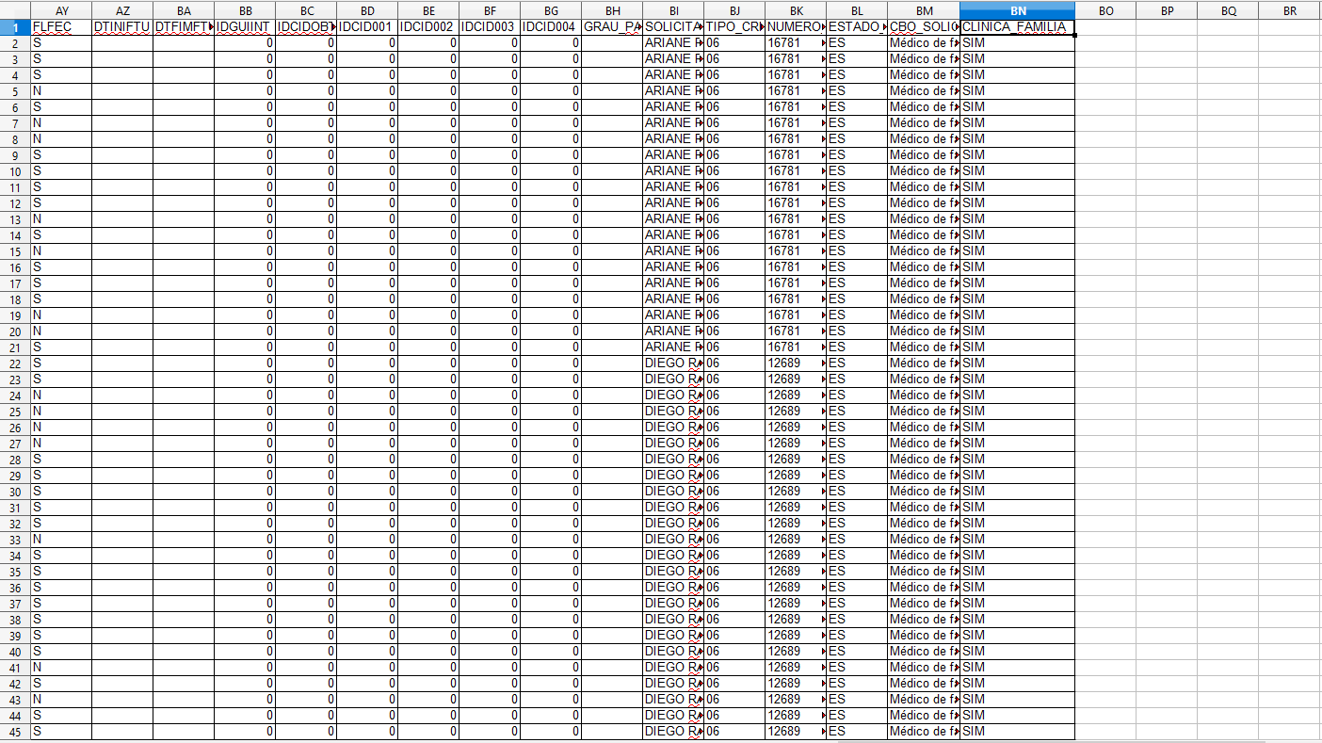Image resolution: width=1322 pixels, height=743 pixels.
Task: Select column header BI
Action: (673, 10)
